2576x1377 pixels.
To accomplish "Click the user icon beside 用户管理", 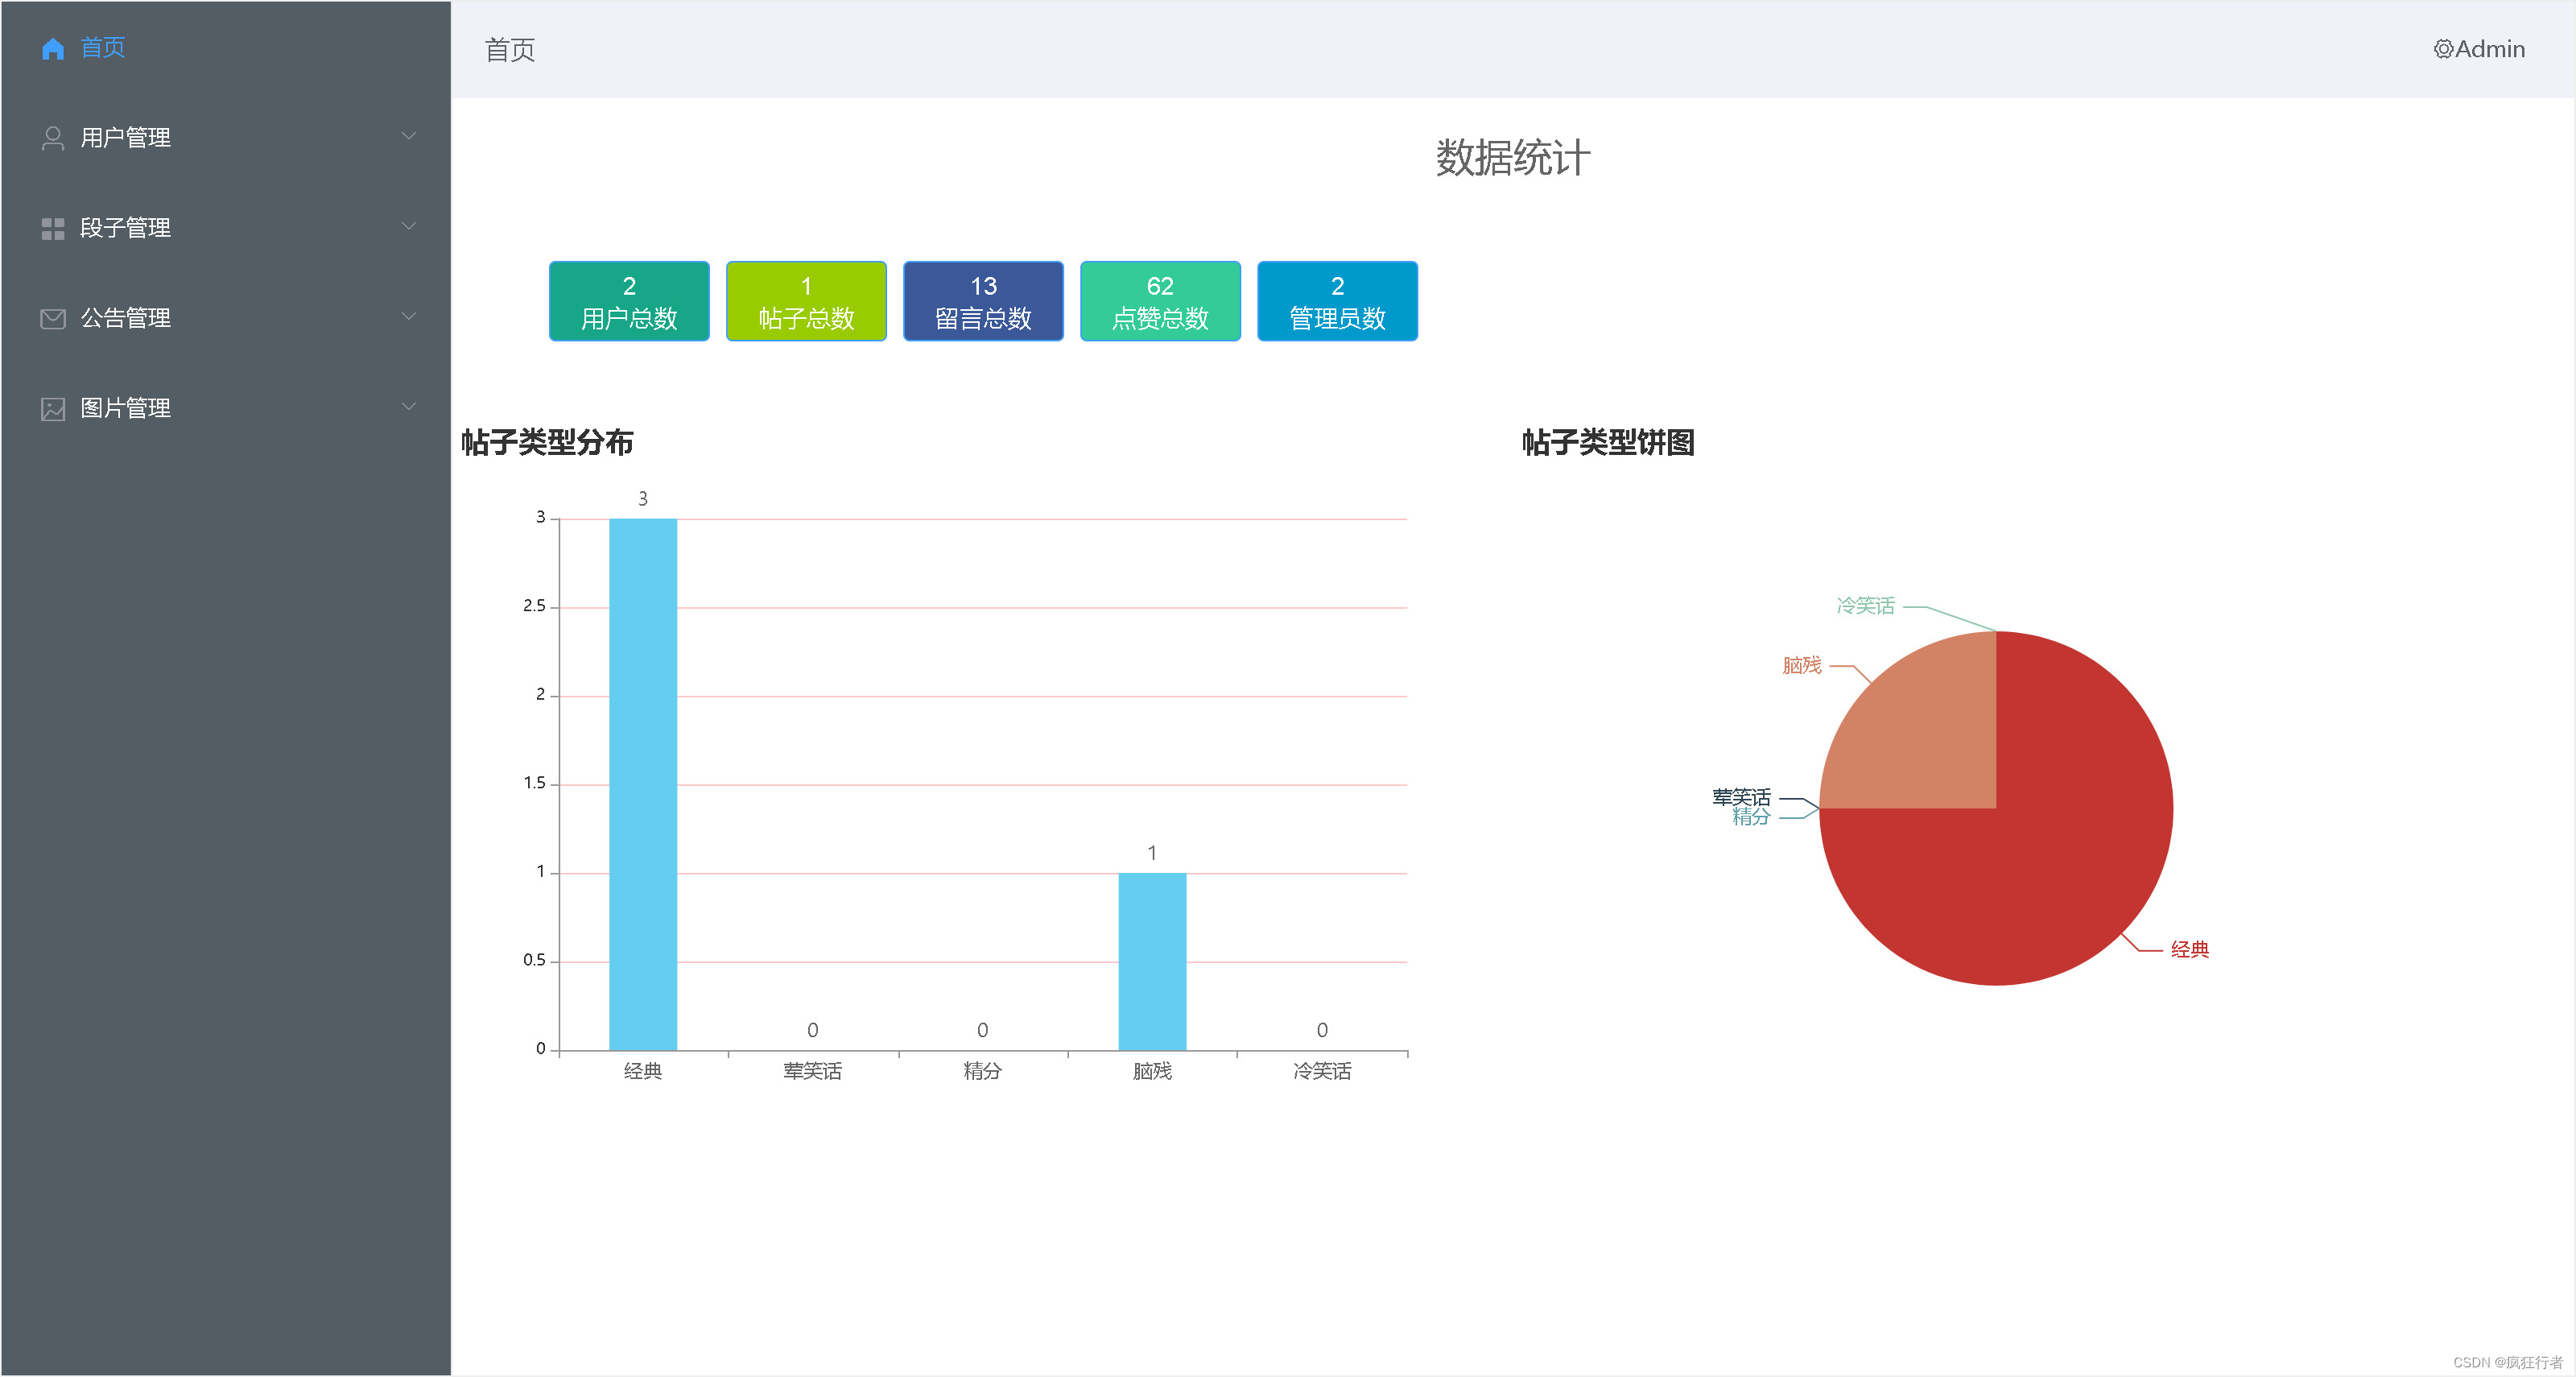I will point(53,138).
